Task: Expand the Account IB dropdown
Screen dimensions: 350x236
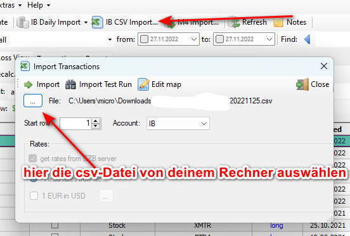Action: [x=204, y=124]
